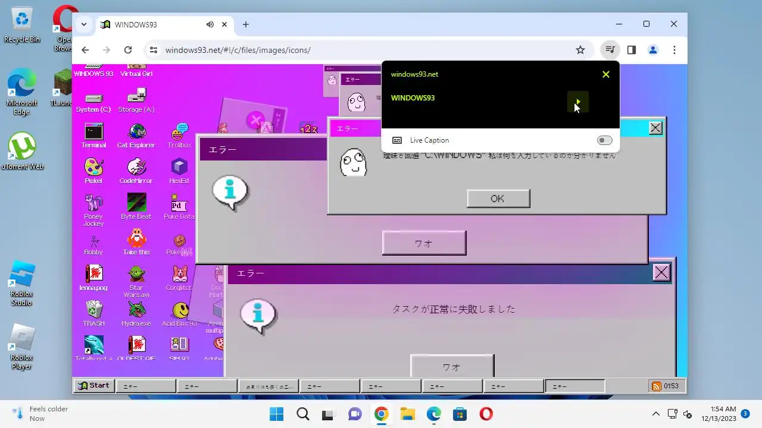Expand the Chrome tab search dropdown
Viewport: 762px width, 428px height.
coord(84,24)
